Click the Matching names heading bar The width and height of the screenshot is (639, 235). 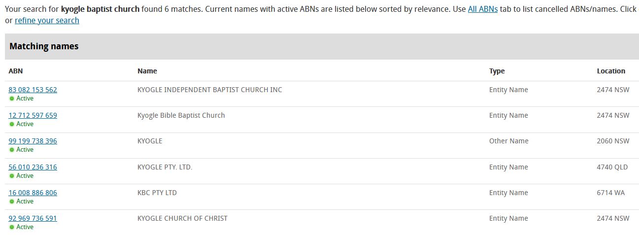pos(321,46)
